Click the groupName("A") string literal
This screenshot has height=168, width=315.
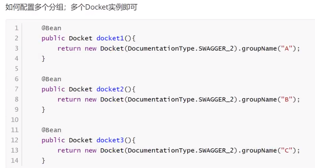286,48
